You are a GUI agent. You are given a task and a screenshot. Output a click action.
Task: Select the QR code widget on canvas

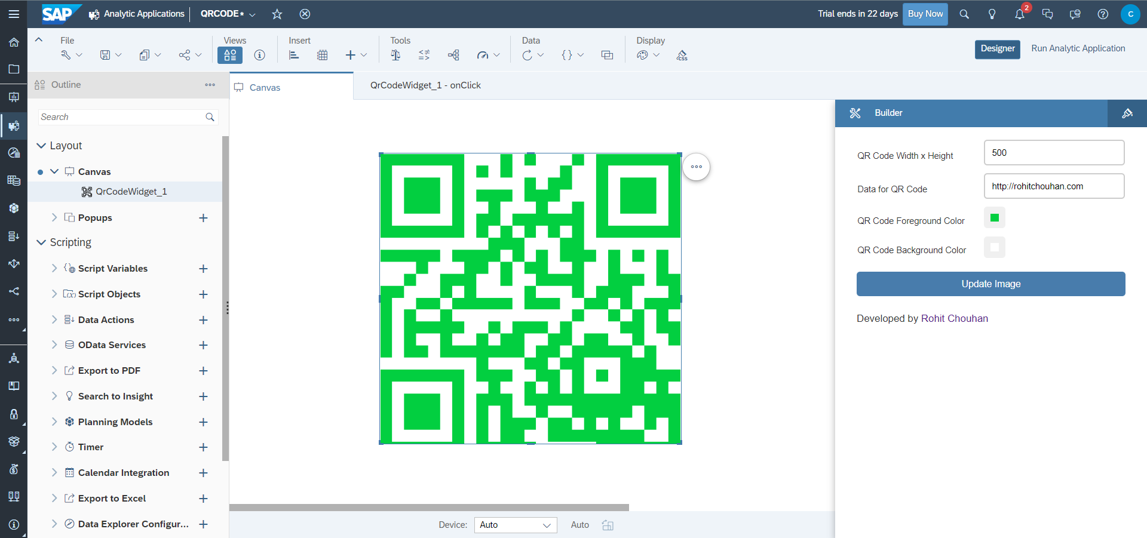pos(530,299)
